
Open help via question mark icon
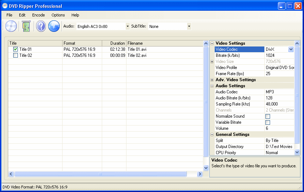[x=41, y=26]
